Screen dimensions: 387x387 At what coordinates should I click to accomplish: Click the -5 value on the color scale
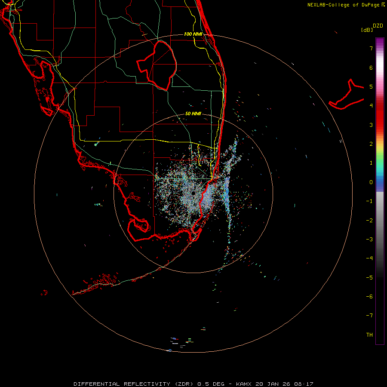[x=369, y=278]
